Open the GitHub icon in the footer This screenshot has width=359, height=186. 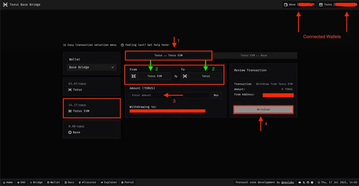click(308, 182)
